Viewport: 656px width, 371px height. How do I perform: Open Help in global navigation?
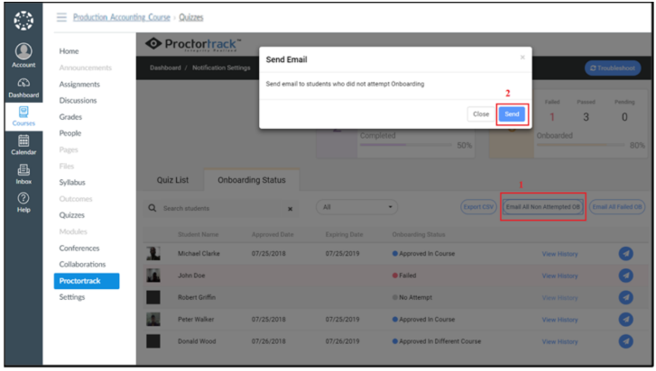click(23, 203)
